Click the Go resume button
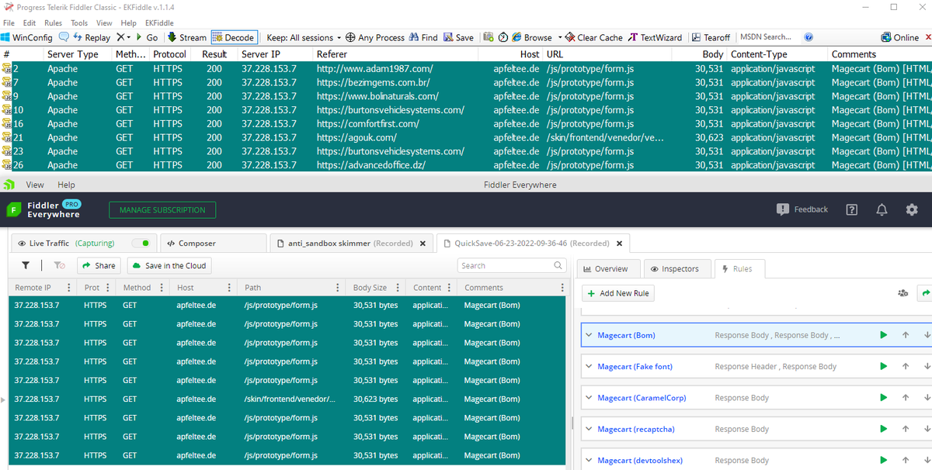The width and height of the screenshot is (932, 470). tap(147, 37)
